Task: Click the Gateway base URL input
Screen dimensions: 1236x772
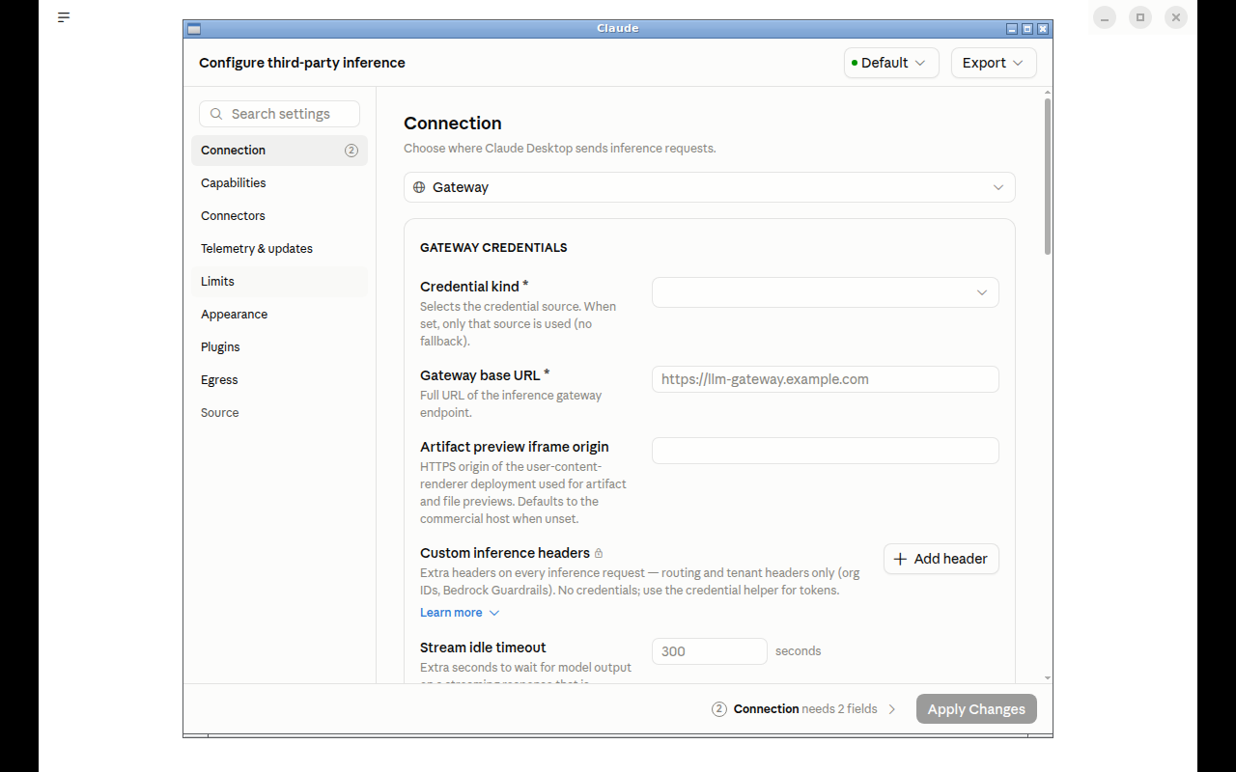Action: pyautogui.click(x=826, y=379)
